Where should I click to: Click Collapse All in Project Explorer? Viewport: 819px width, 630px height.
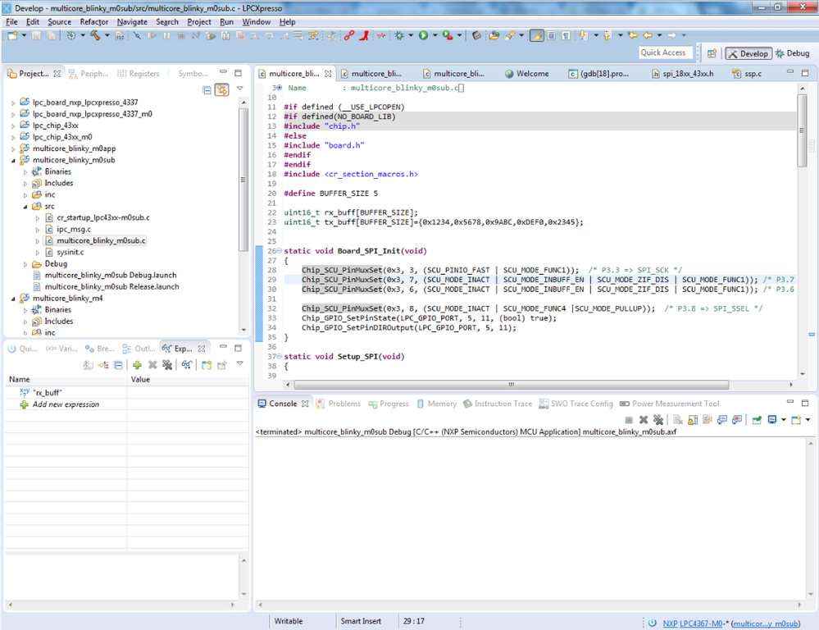click(207, 90)
